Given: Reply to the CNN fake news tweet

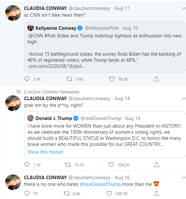Looking at the screenshot, I should 27,79.
